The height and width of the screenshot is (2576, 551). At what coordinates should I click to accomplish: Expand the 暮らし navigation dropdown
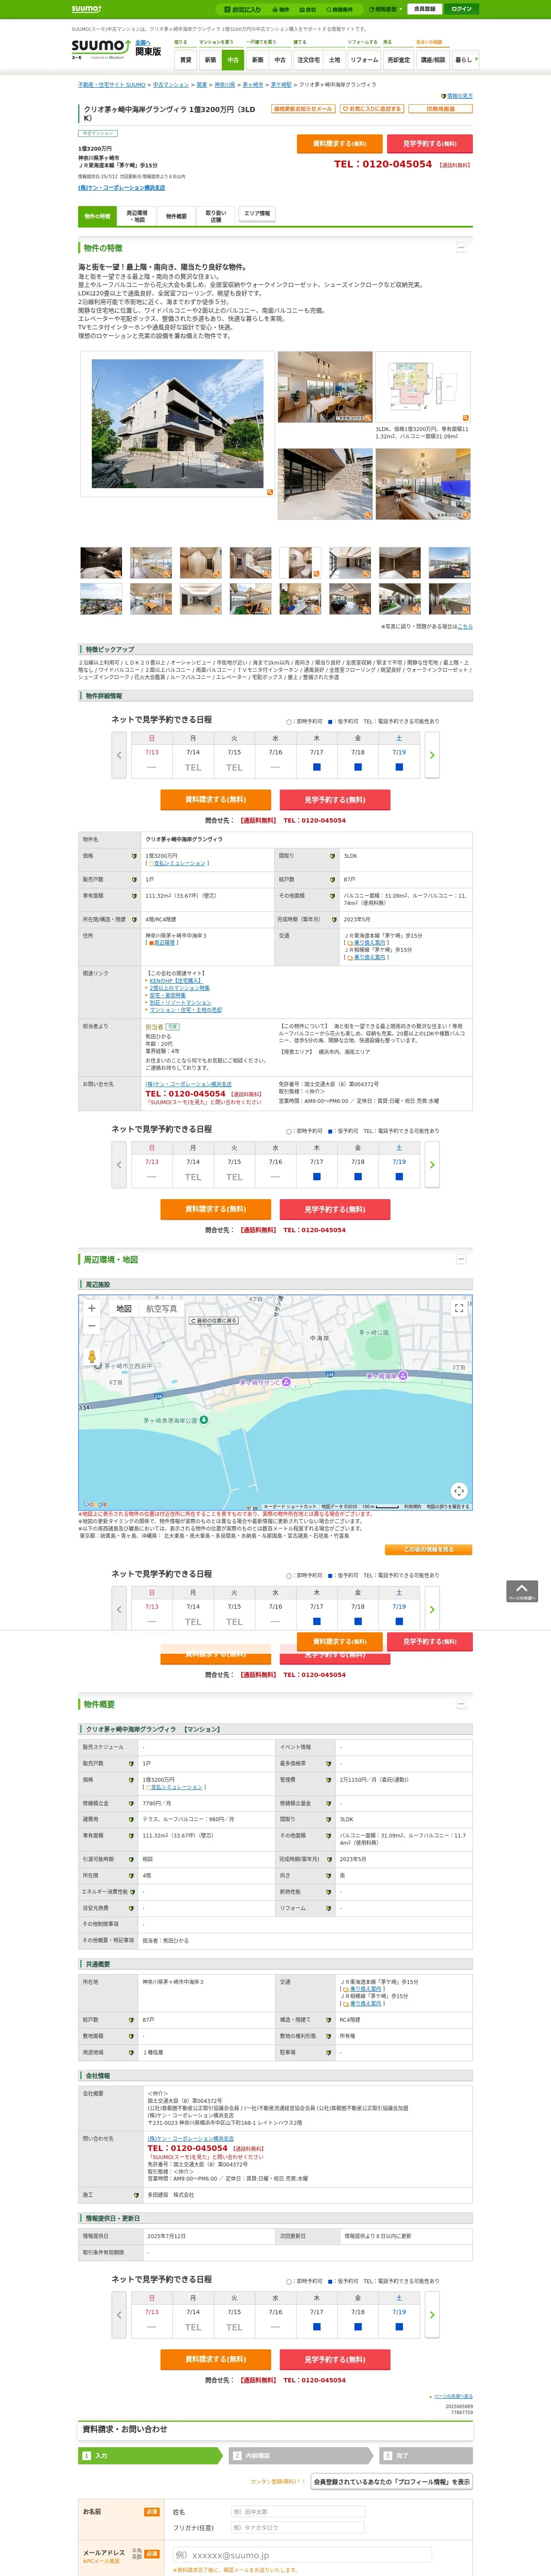pos(465,60)
